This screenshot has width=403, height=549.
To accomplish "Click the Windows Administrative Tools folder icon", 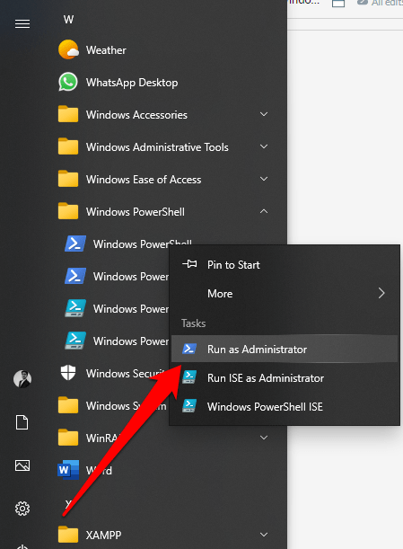I will pyautogui.click(x=68, y=146).
